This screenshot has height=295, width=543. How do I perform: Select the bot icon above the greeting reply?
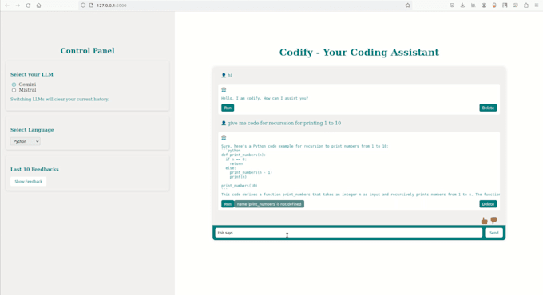tap(224, 89)
